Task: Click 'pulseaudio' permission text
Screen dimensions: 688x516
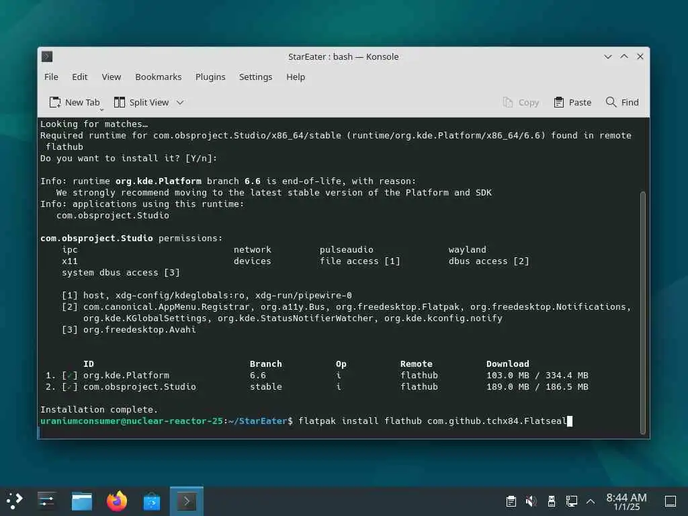Action: pyautogui.click(x=346, y=250)
